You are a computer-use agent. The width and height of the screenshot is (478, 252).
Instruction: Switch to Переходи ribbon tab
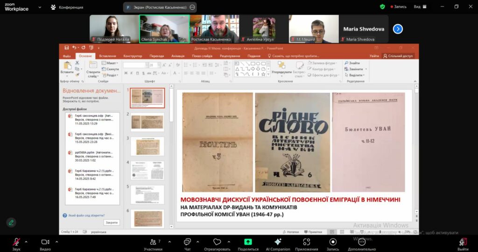coord(157,56)
